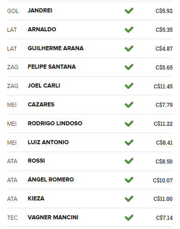Viewport: 180px width, 229px height.
Task: Click the TEC position label for Vagner Mancini
Action: pos(12,218)
